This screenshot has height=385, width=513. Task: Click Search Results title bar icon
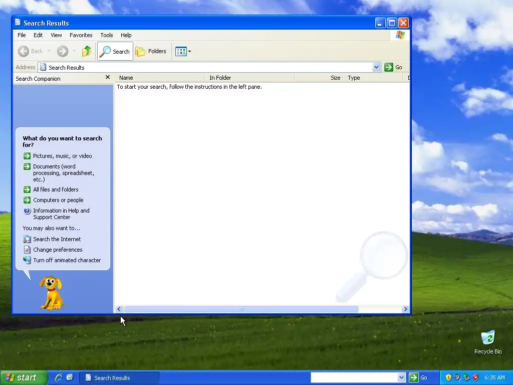click(x=18, y=22)
